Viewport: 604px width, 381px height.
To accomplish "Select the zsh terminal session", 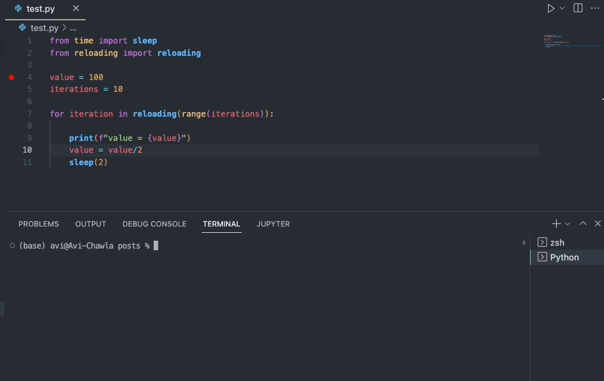I will pyautogui.click(x=557, y=242).
